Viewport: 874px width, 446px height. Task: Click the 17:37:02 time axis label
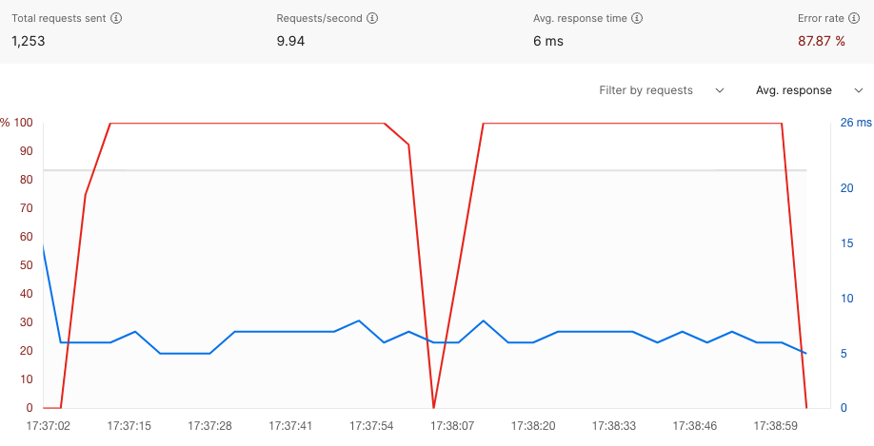(49, 426)
